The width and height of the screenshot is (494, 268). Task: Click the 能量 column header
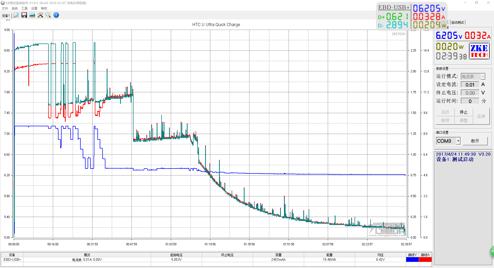329,255
